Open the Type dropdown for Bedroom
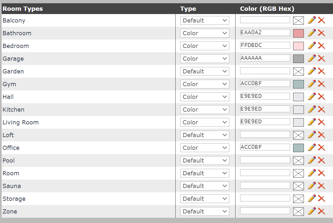 (x=204, y=46)
